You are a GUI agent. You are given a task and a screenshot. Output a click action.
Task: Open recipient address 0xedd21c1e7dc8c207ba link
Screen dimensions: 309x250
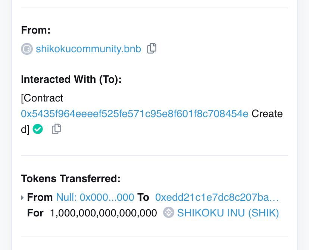click(x=217, y=197)
